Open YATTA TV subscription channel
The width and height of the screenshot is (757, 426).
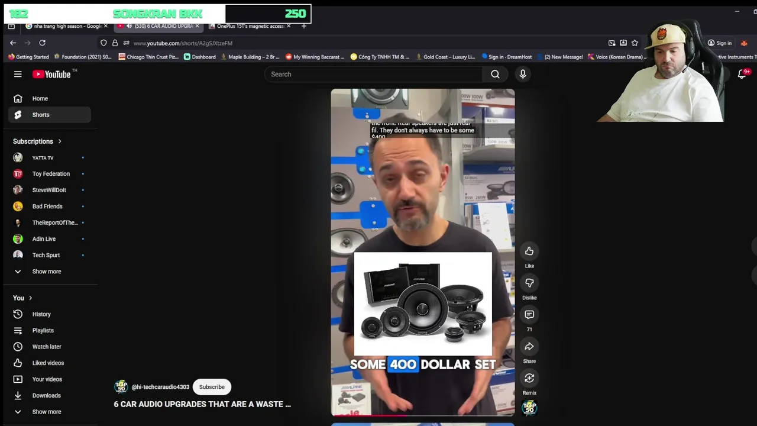pyautogui.click(x=50, y=158)
